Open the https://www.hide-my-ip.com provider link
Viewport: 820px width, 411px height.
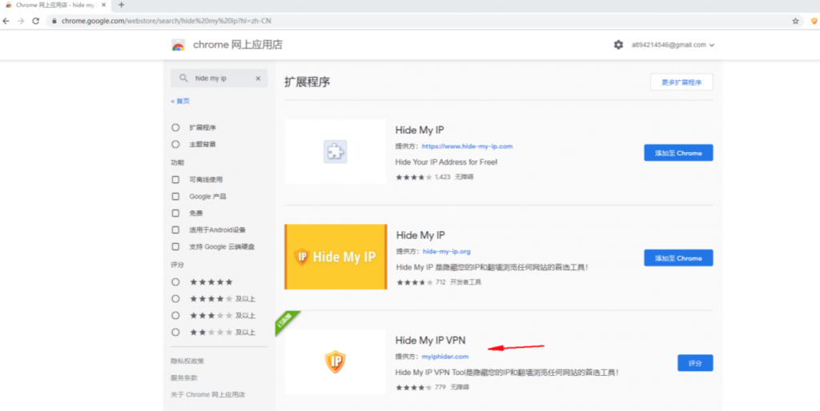point(467,146)
